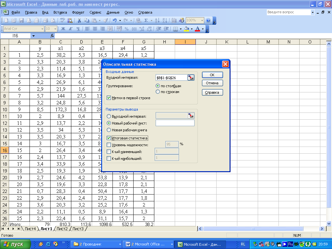
Task: Apply yellow fill color bucket
Action: [186, 29]
